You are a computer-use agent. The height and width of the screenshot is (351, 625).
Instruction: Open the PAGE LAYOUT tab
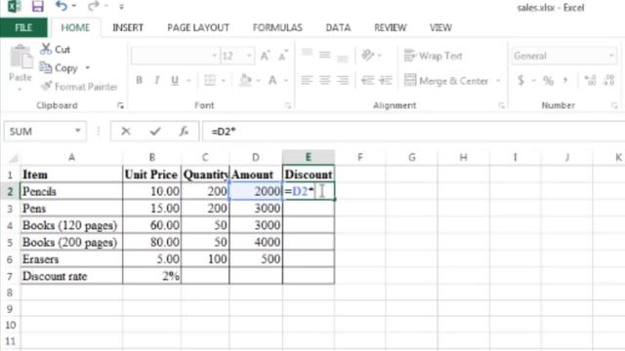[198, 27]
